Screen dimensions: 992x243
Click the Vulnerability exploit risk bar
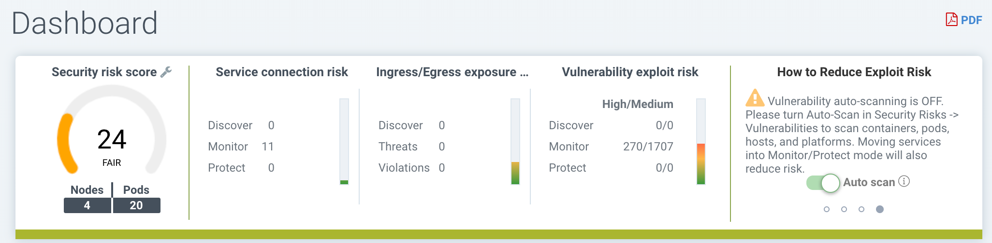pyautogui.click(x=701, y=142)
